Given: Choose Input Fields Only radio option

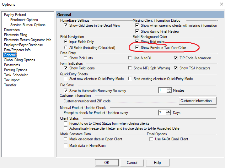Looking at the screenshot, I should [x=66, y=42].
